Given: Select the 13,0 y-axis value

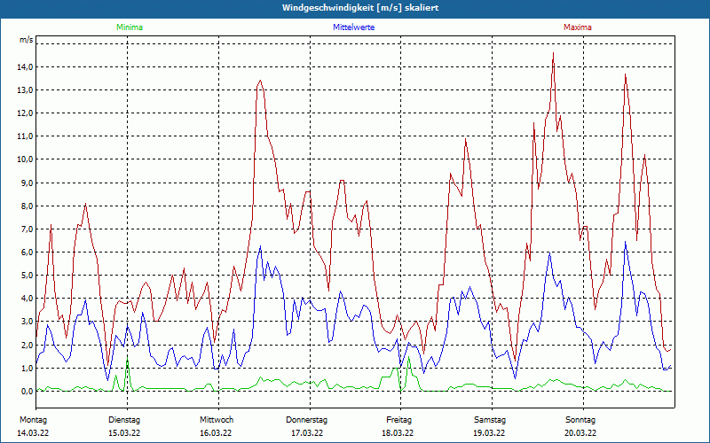Looking at the screenshot, I should point(24,90).
